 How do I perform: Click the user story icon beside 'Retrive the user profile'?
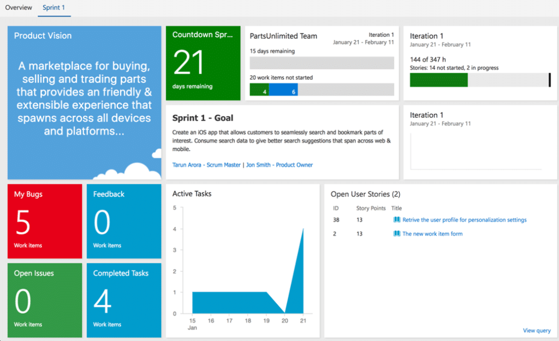[x=396, y=220]
